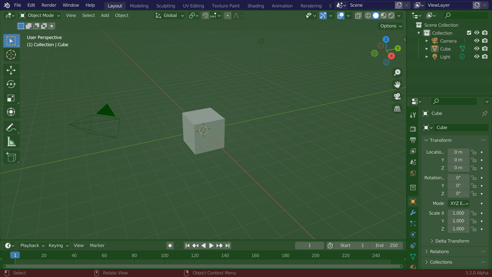Select the Move tool in toolbar

pyautogui.click(x=11, y=70)
